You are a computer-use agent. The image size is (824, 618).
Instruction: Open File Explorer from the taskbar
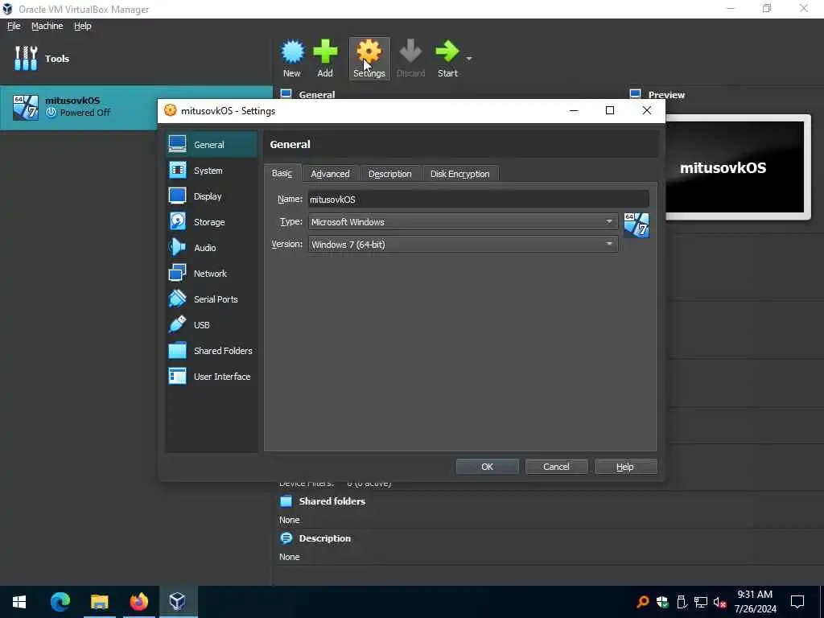point(99,602)
